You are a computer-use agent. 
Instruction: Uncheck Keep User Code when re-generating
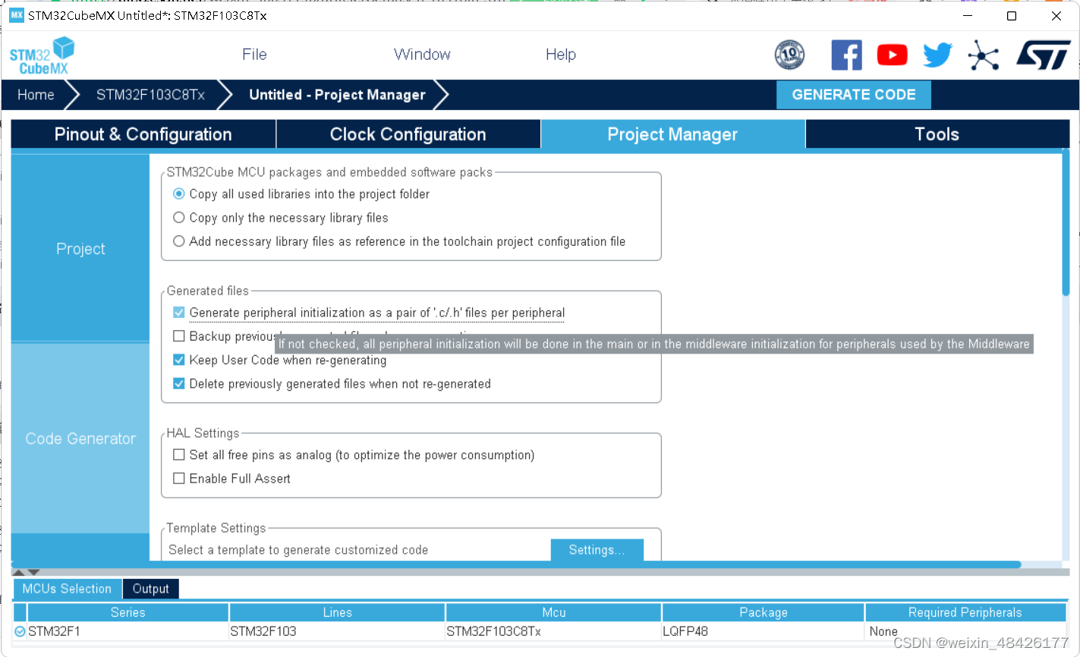click(179, 360)
